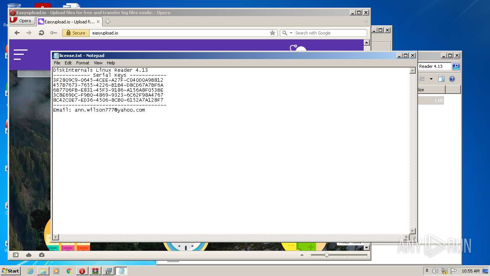The width and height of the screenshot is (490, 276).
Task: Click Opera Turbo gauge icon
Action: coord(42,255)
